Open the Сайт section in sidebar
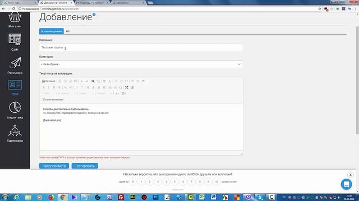 coord(15,42)
